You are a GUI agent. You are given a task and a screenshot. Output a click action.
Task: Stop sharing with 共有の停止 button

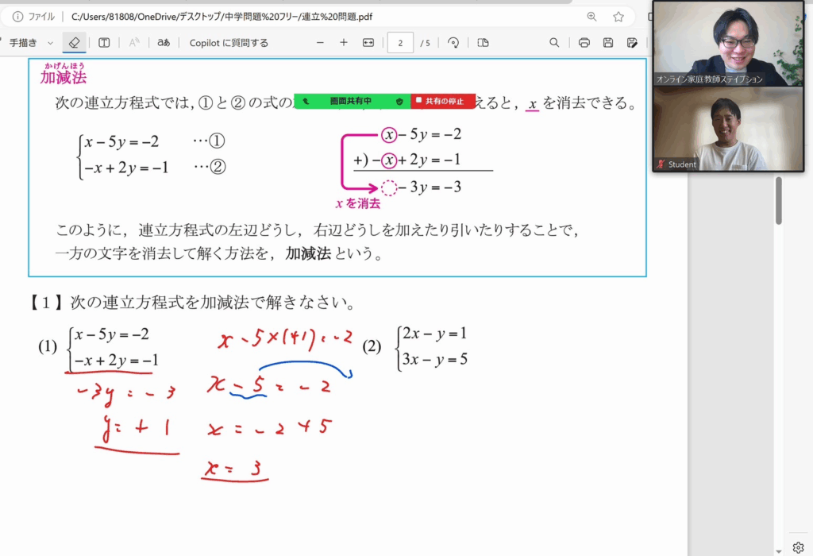click(443, 101)
